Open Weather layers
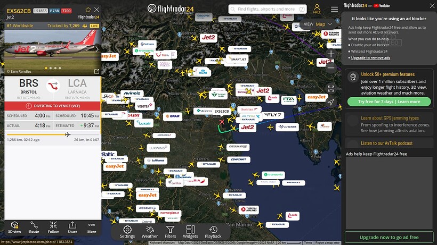The height and width of the screenshot is (245, 437). (150, 232)
